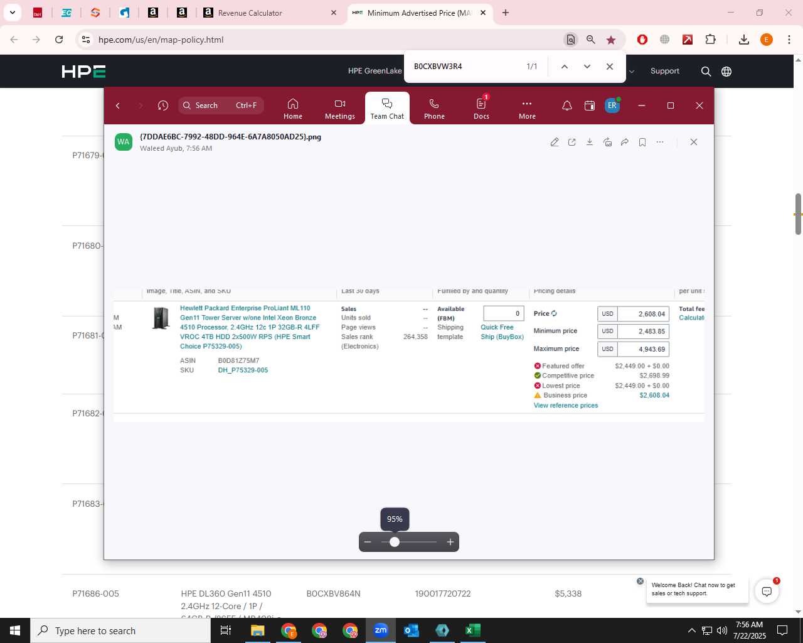Click the page vertical scrollbar thumb
803x643 pixels.
point(798,214)
